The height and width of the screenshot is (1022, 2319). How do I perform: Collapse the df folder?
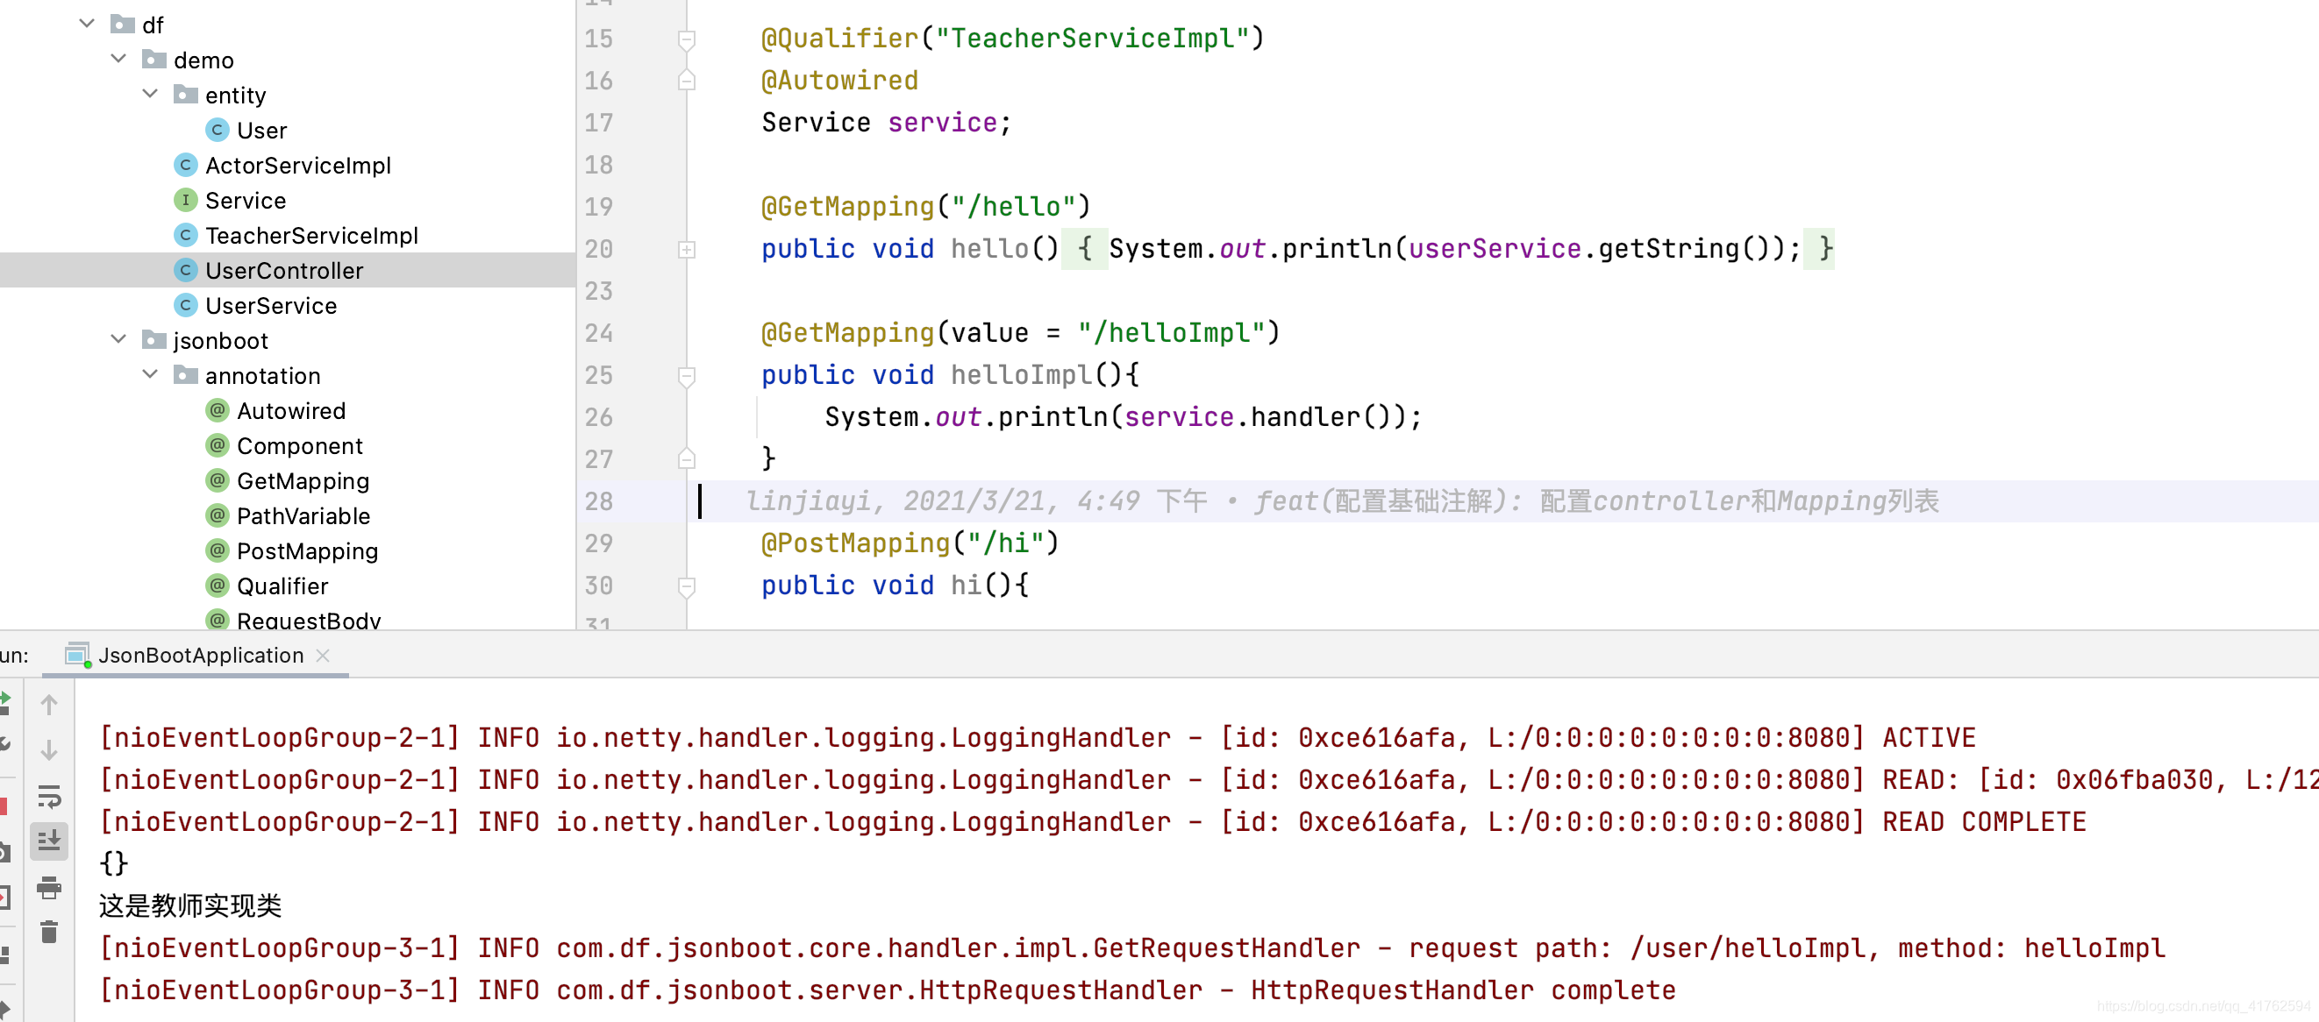[x=88, y=24]
